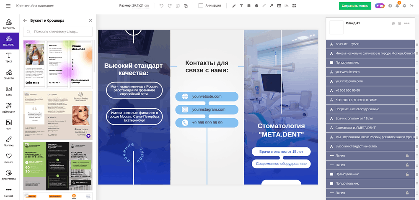Image resolution: width=419 pixels, height=200 pixels.
Task: Open settings gear icon
Action: pyautogui.click(x=404, y=5)
